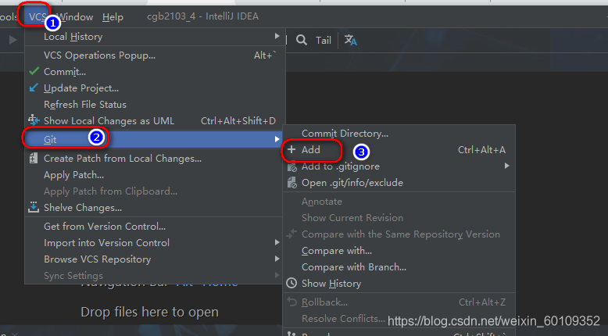Image resolution: width=608 pixels, height=336 pixels.
Task: Open the VCS menu
Action: click(x=38, y=17)
